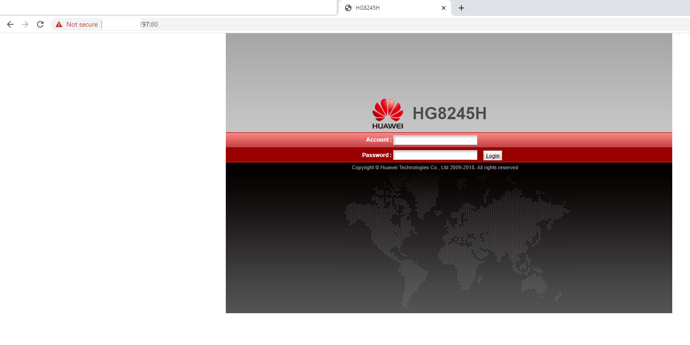Viewport: 690px width, 345px height.
Task: Click the Password label text
Action: (377, 155)
